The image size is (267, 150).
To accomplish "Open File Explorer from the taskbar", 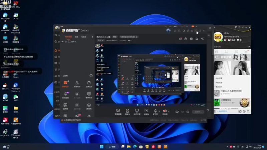I will pyautogui.click(x=128, y=147).
